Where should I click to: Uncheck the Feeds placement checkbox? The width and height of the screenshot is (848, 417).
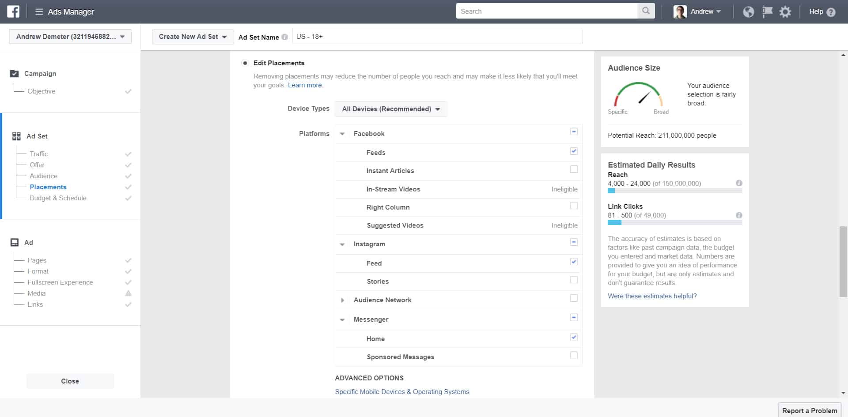point(574,151)
